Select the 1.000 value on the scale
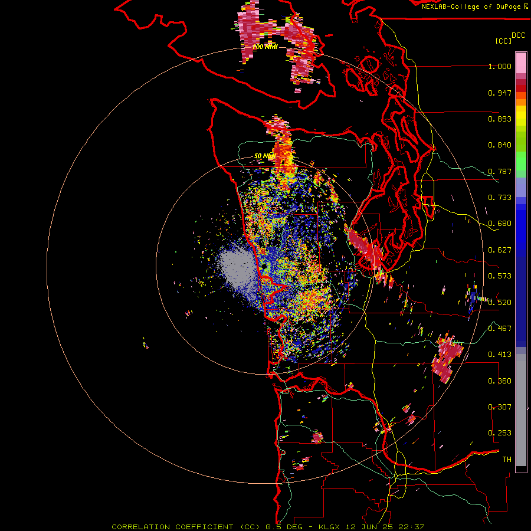 (500, 66)
